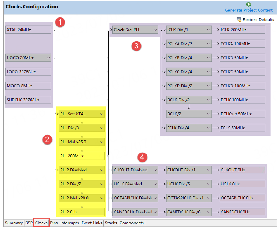Screen dimensions: 279x229
Task: Click the MOCO 8MHz box
Action: (28, 86)
